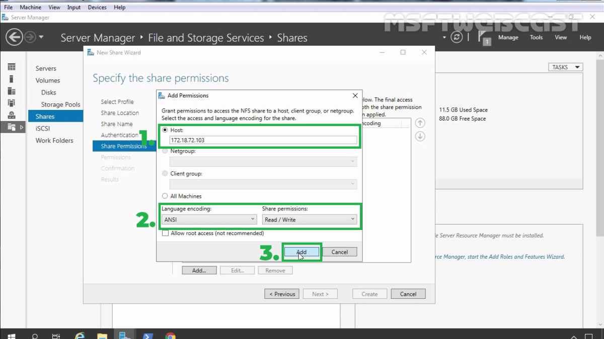Click Add... button in the wizard
This screenshot has width=604, height=339.
pyautogui.click(x=199, y=270)
